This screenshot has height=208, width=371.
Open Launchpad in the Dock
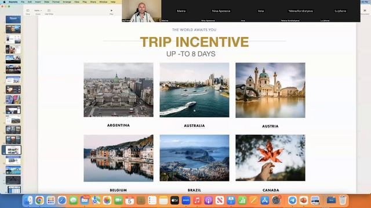pyautogui.click(x=51, y=200)
